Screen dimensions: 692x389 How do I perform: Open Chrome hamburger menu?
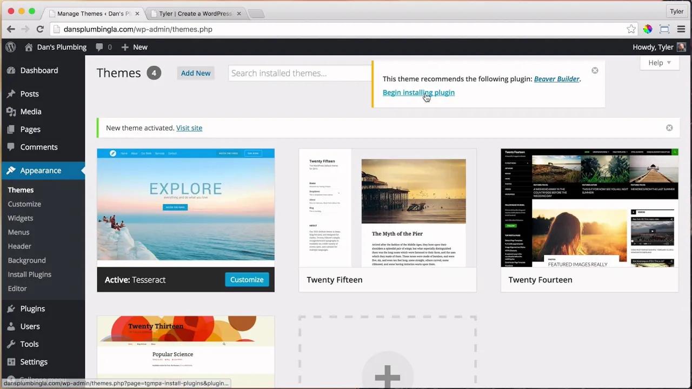[681, 29]
